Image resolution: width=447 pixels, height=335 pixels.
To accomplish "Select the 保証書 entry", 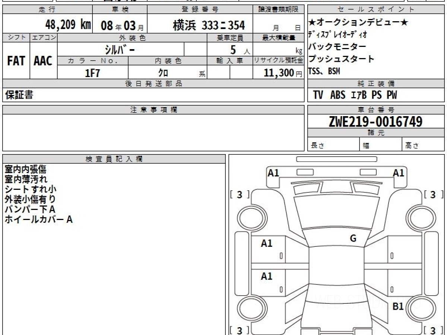I will [x=19, y=95].
